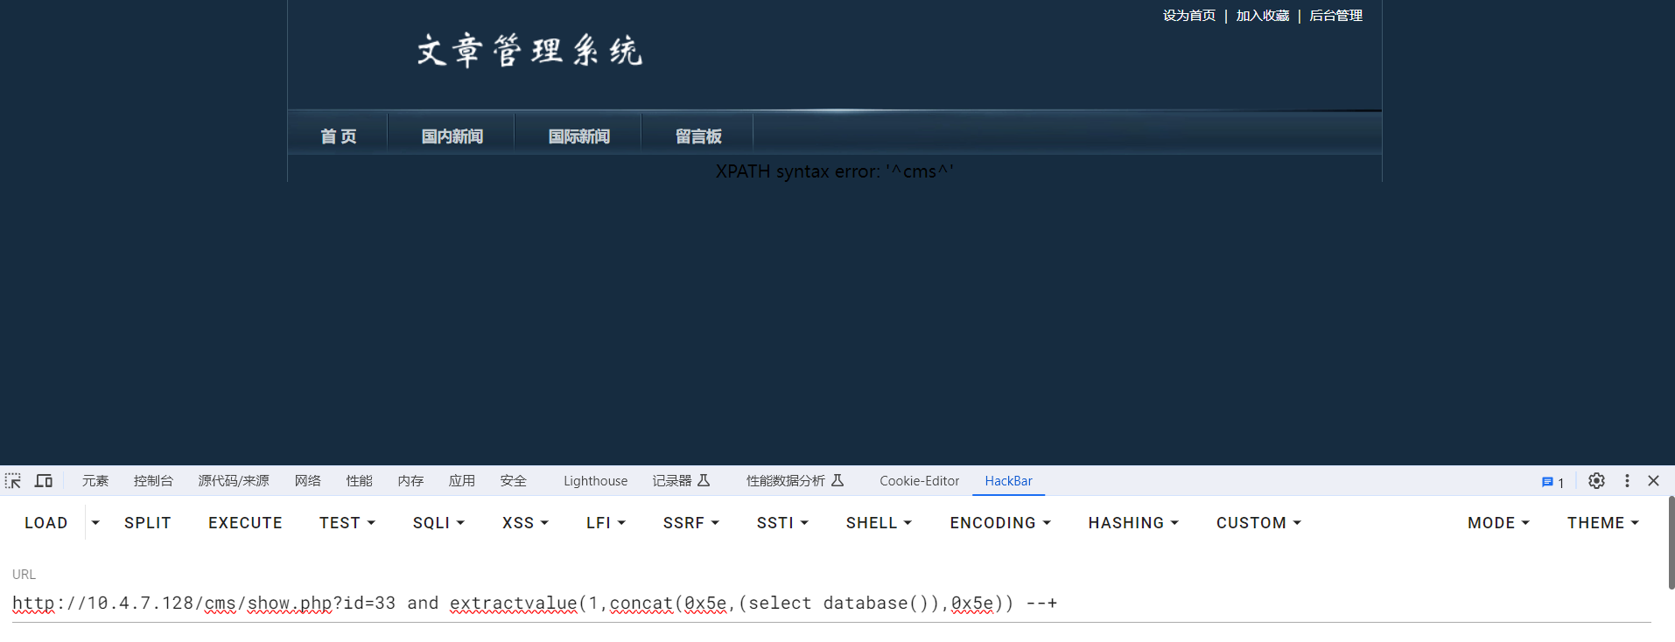The height and width of the screenshot is (642, 1675).
Task: Open the SHELL dropdown
Action: [879, 523]
